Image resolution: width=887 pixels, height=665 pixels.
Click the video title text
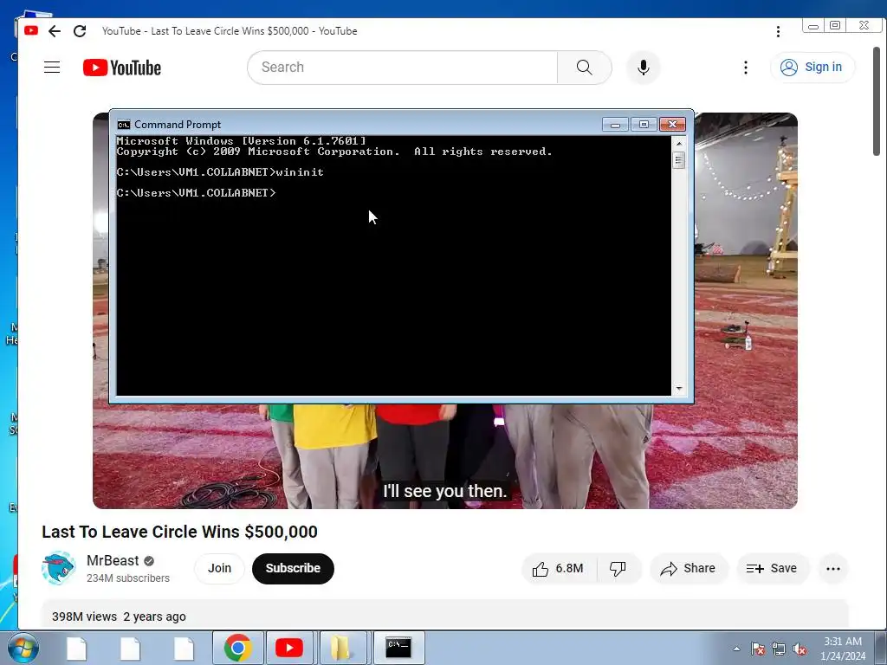179,532
